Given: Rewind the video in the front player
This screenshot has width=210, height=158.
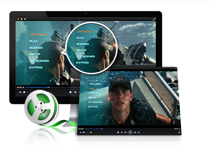Looking at the screenshot, I should click(x=125, y=132).
